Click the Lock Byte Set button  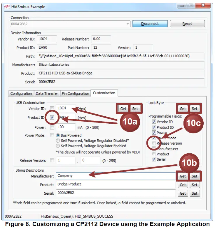point(195,109)
